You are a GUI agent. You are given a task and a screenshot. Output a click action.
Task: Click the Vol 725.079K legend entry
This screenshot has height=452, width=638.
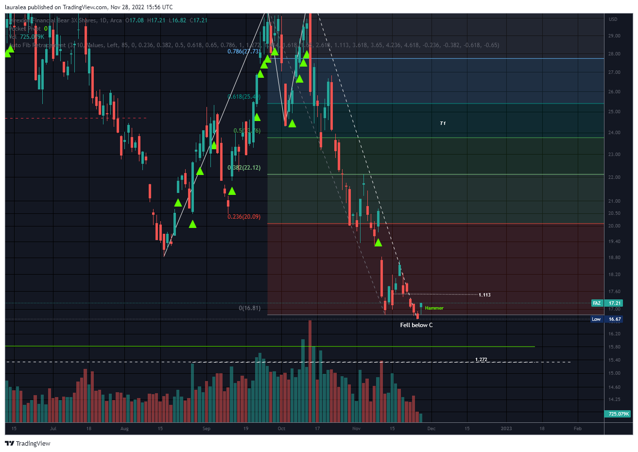(x=27, y=37)
